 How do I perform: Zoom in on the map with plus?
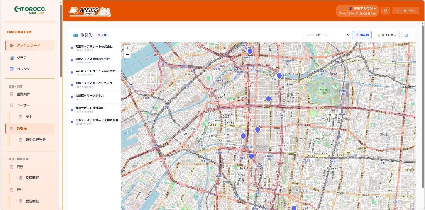click(127, 48)
